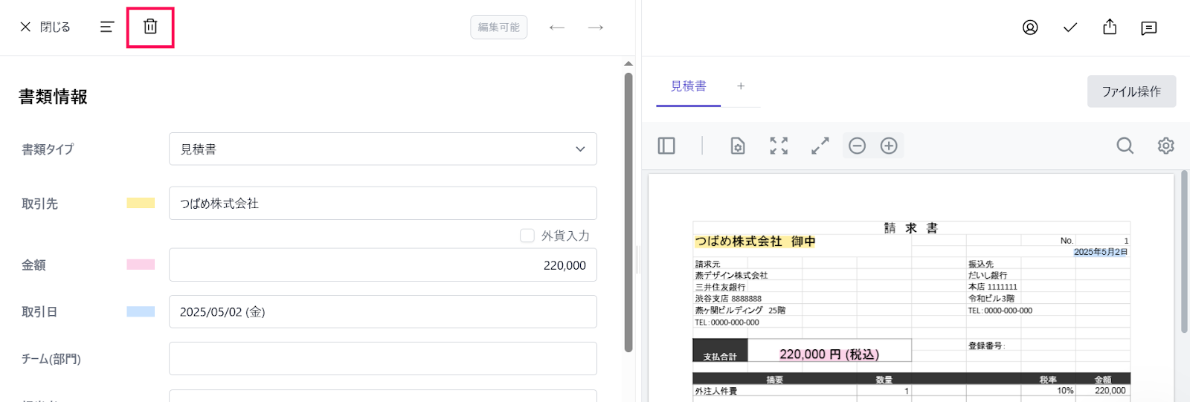Go to next document with right arrow
Viewport: 1190px width, 402px height.
pos(596,27)
